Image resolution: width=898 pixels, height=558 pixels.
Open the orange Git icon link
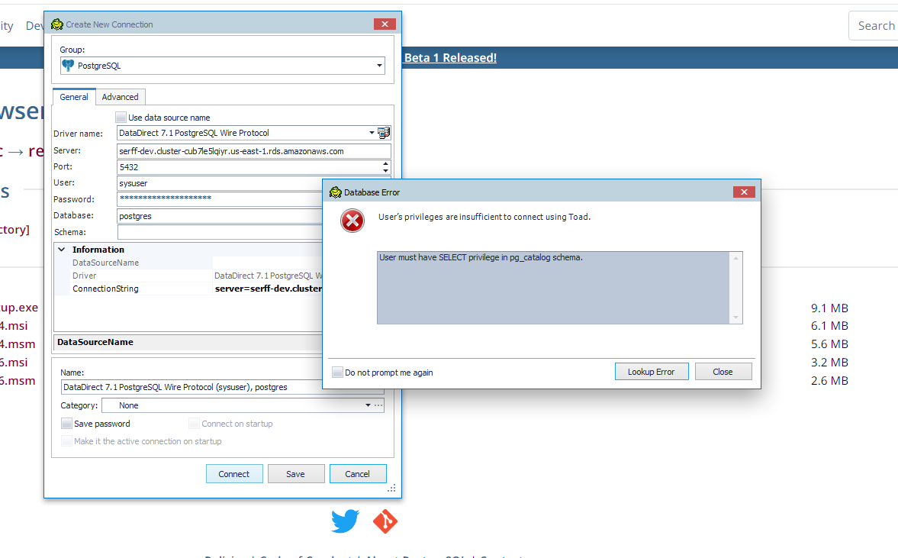(x=385, y=522)
